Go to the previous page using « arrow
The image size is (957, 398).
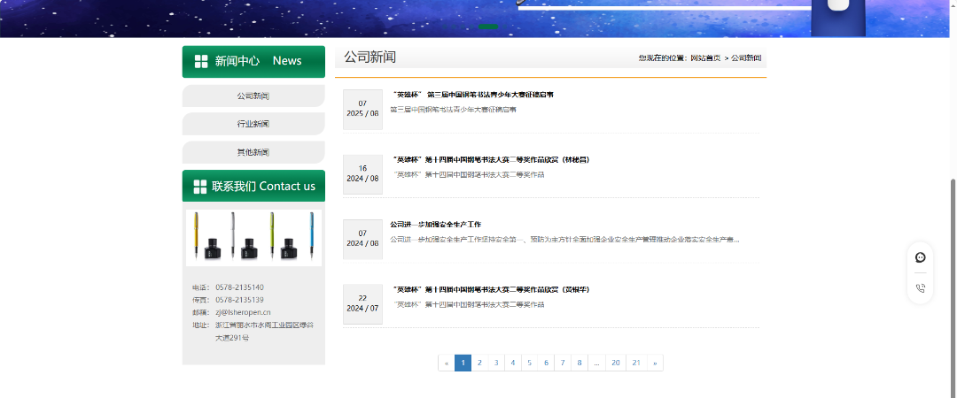(x=446, y=363)
